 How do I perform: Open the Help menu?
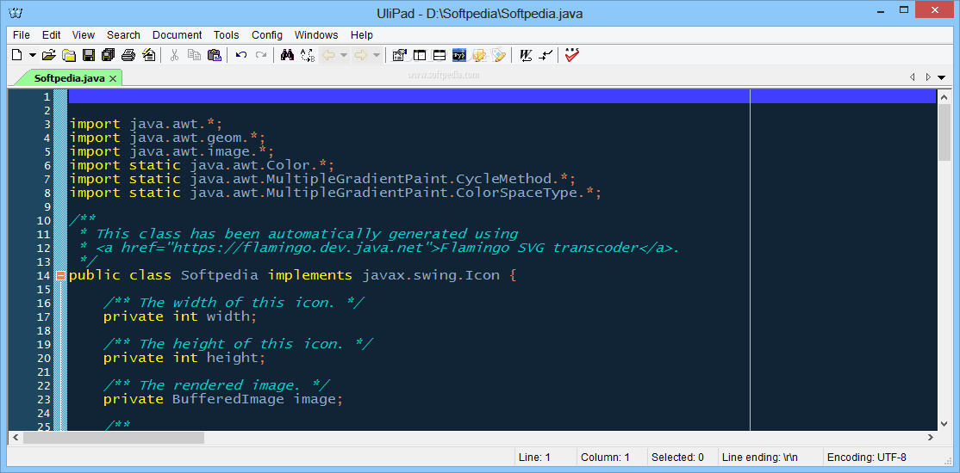(x=361, y=35)
